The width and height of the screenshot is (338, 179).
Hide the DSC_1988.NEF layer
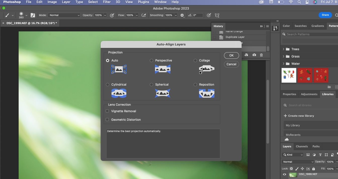pos(284,174)
